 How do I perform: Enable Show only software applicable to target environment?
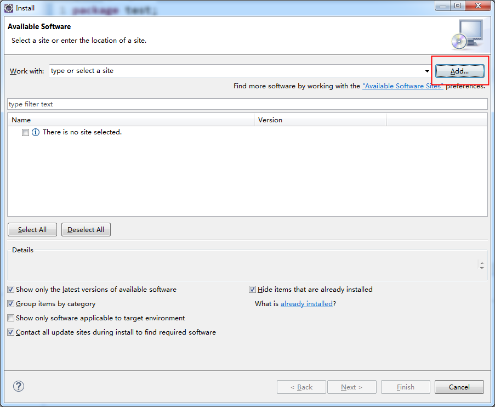point(11,318)
